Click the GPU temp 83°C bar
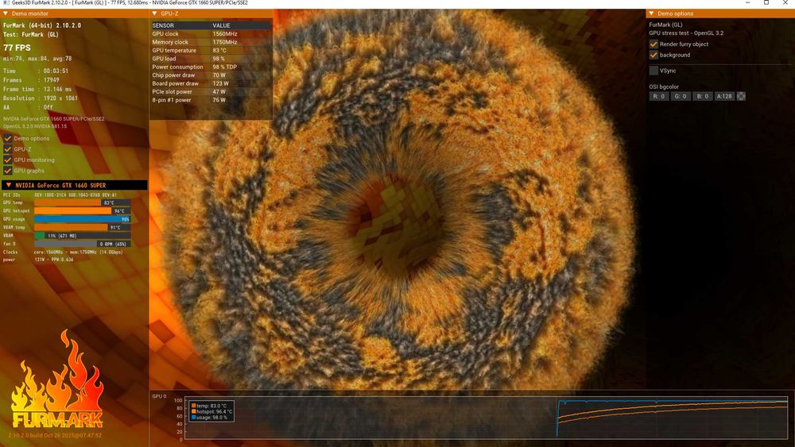The image size is (795, 447). [x=82, y=202]
